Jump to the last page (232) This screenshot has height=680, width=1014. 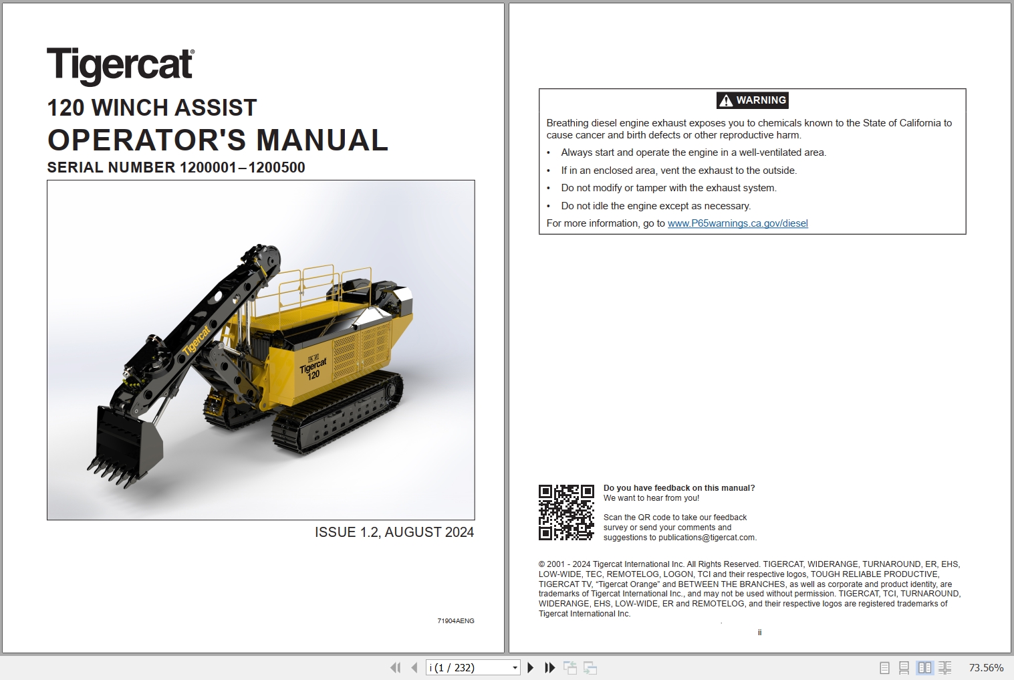pyautogui.click(x=549, y=667)
